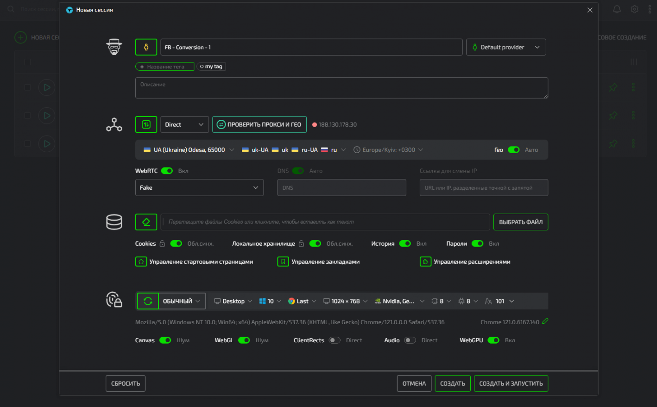Image resolution: width=657 pixels, height=407 pixels.
Task: Click the red IP status dot
Action: coord(315,125)
